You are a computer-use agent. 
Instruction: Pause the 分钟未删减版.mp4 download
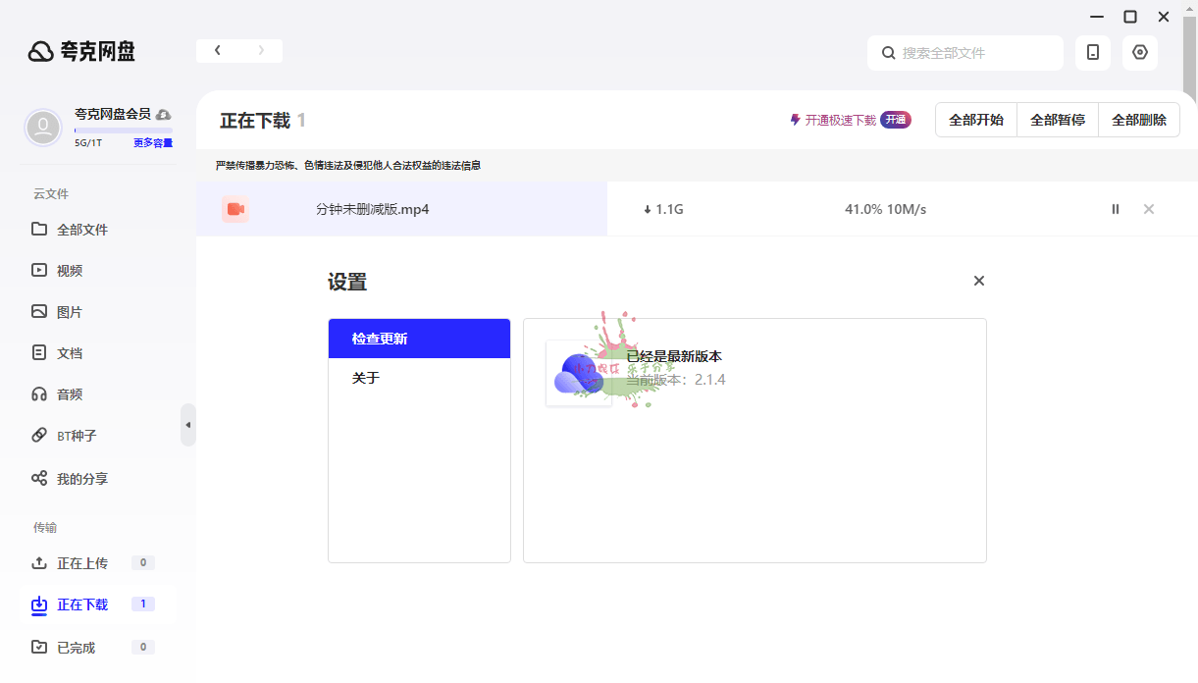click(1116, 209)
